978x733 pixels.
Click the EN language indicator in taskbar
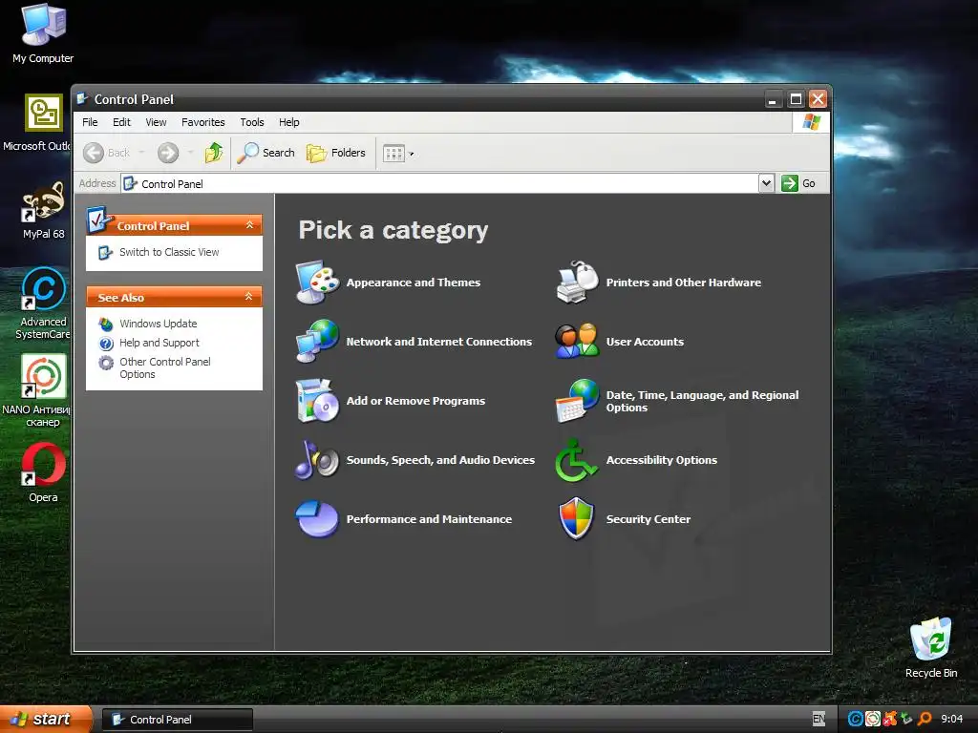point(819,719)
